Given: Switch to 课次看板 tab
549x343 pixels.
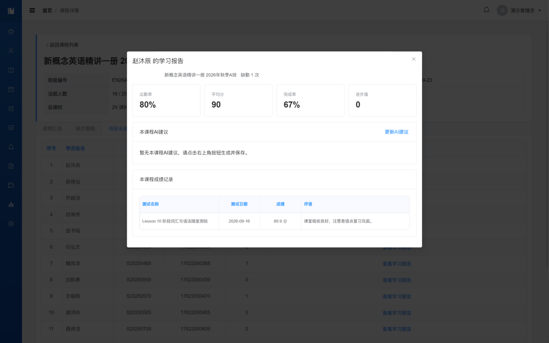Looking at the screenshot, I should click(x=85, y=129).
